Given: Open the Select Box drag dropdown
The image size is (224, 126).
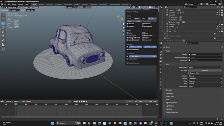Looking at the screenshot, I should point(30,10).
